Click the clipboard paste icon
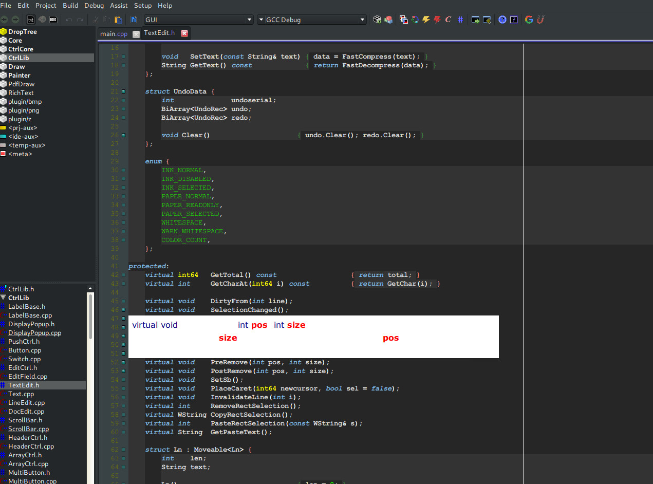Screen dimensions: 653x484 [x=118, y=20]
